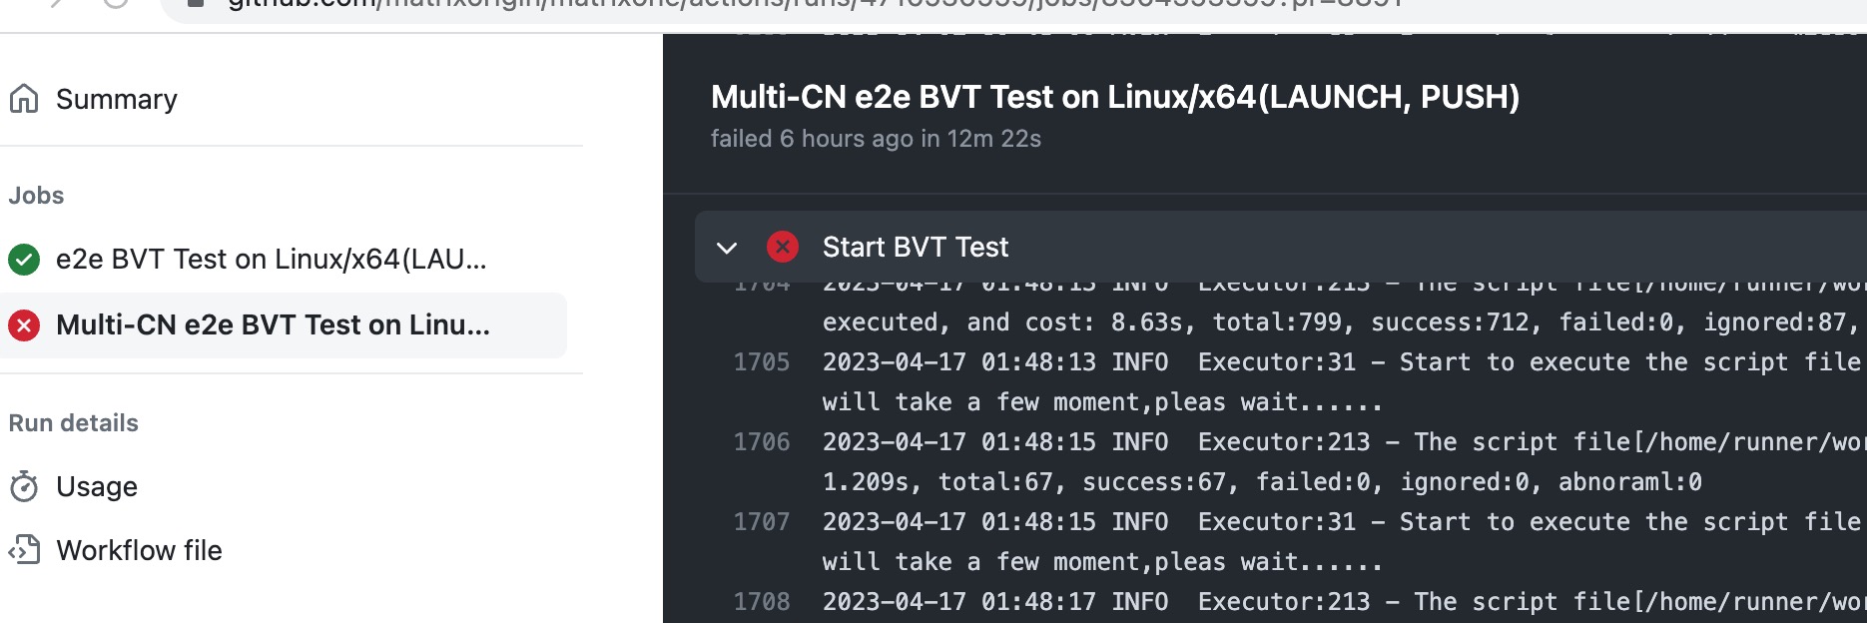This screenshot has height=623, width=1867.
Task: Open the Workflow file link
Action: point(139,550)
